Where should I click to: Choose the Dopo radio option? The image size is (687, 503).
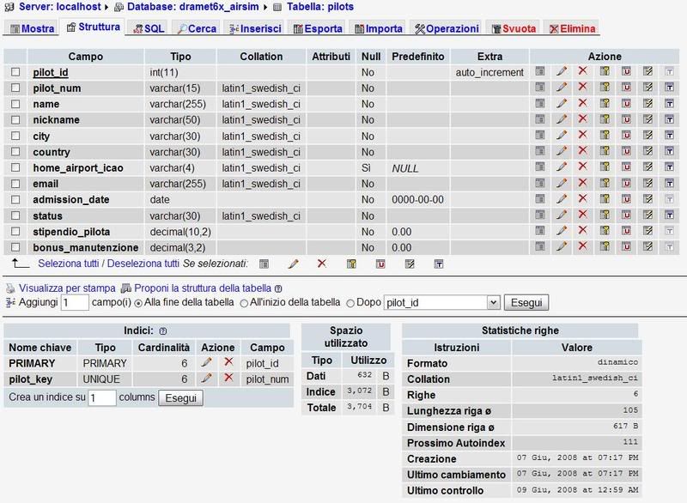(x=350, y=303)
